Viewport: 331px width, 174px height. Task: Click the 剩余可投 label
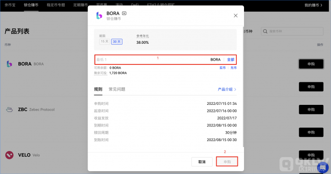click(x=101, y=73)
